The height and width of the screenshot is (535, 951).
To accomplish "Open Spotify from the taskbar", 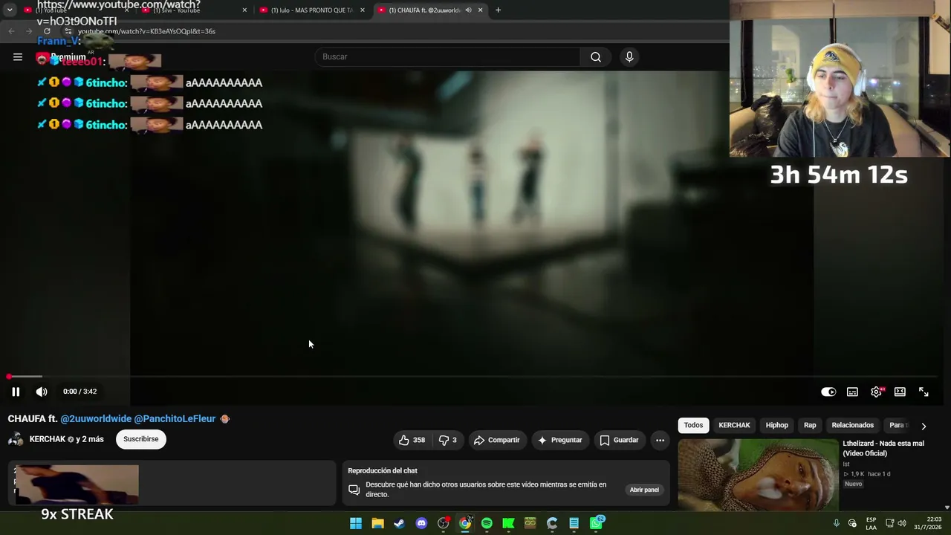I will 487,523.
